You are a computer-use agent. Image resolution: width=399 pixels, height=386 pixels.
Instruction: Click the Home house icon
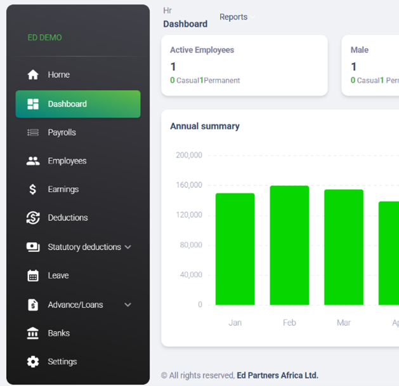[33, 75]
